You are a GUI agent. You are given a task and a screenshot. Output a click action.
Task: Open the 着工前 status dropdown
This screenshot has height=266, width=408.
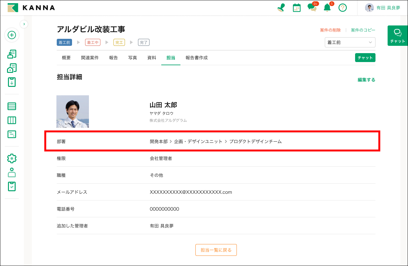(x=350, y=42)
